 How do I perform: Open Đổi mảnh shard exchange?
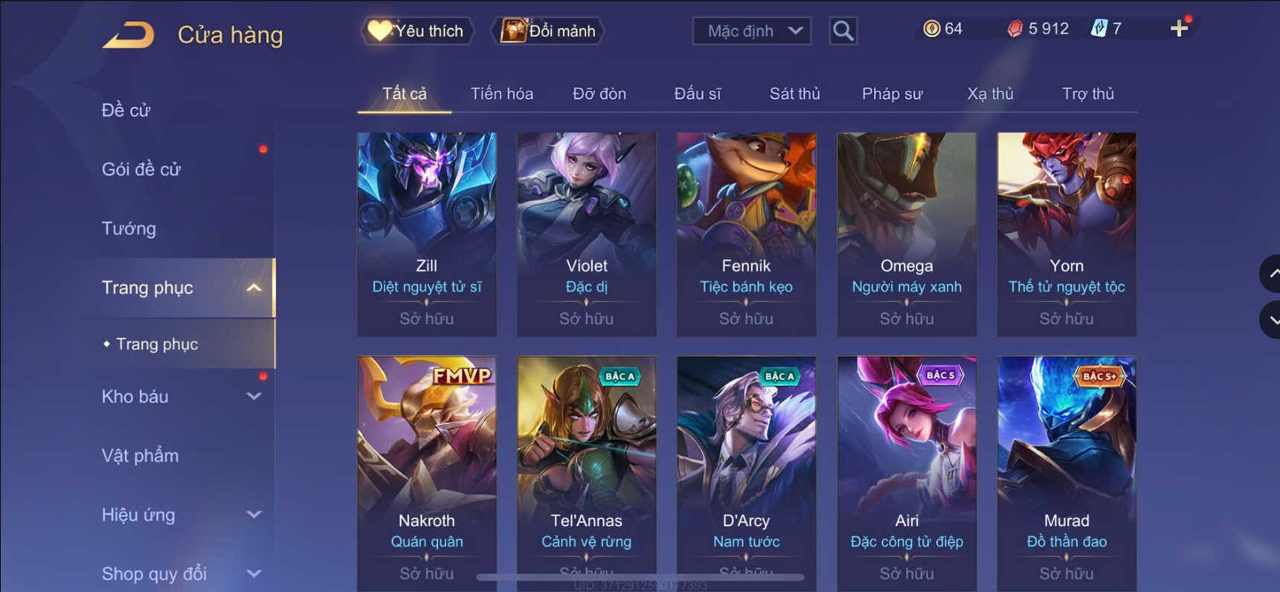pos(548,31)
